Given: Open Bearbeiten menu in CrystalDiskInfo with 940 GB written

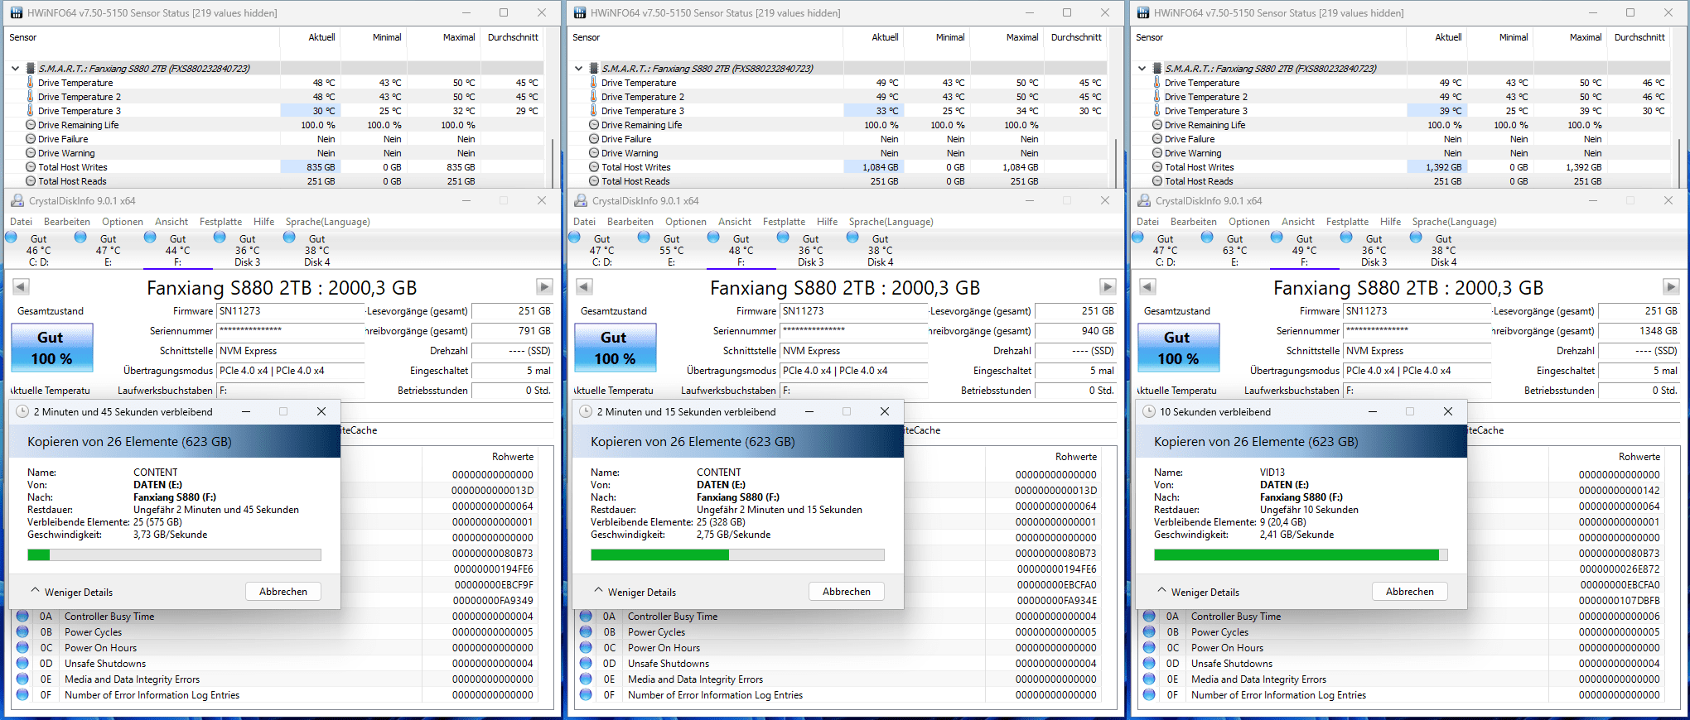Looking at the screenshot, I should 630,222.
